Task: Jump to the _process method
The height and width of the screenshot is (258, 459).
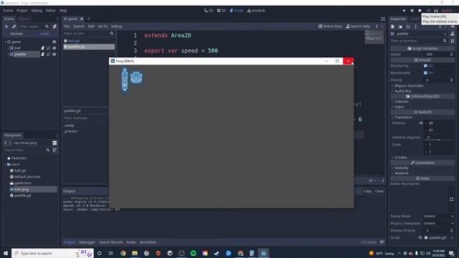Action: coord(70,131)
